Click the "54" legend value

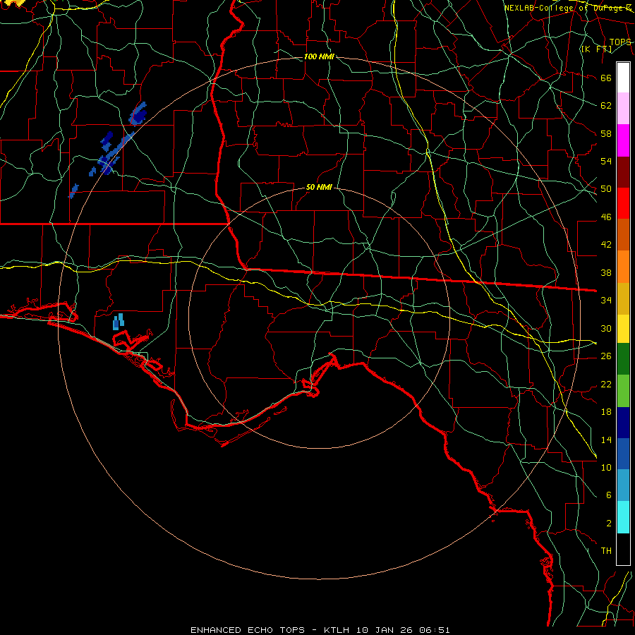(x=606, y=161)
